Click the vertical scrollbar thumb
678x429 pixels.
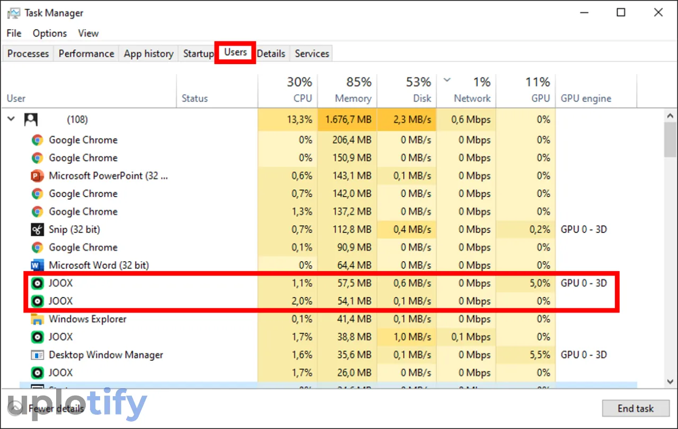click(x=670, y=140)
